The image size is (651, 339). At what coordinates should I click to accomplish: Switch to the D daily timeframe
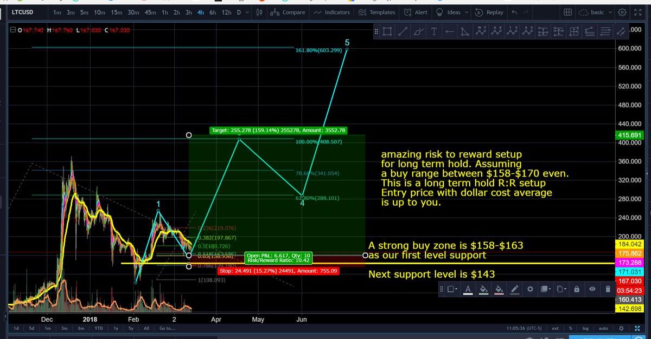[239, 12]
